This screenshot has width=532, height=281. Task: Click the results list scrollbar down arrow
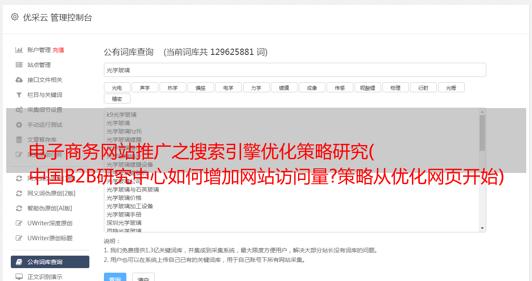tap(483, 228)
